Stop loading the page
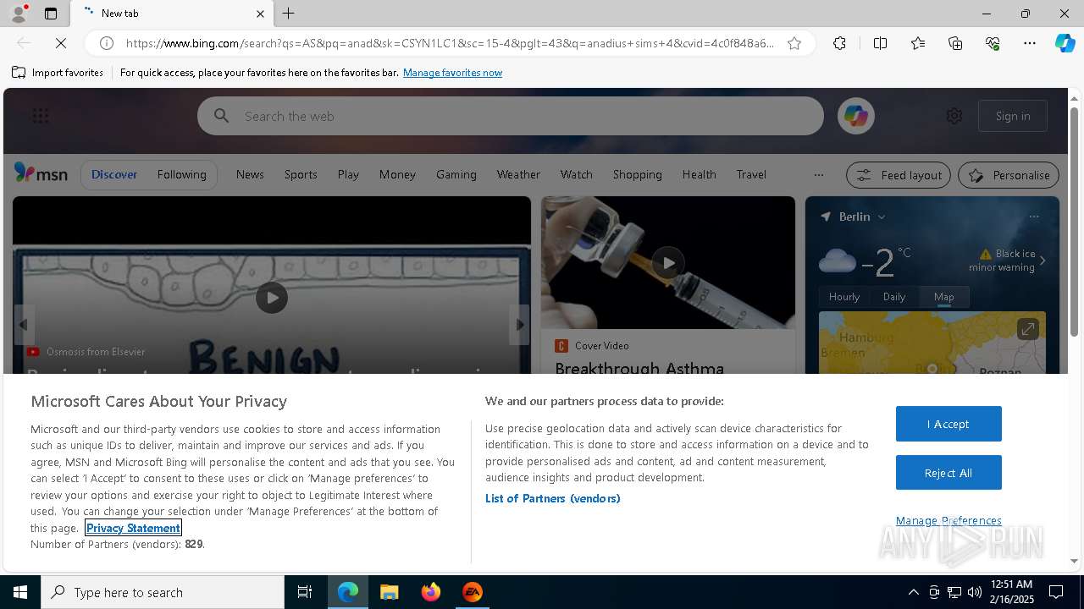This screenshot has width=1084, height=609. point(59,43)
